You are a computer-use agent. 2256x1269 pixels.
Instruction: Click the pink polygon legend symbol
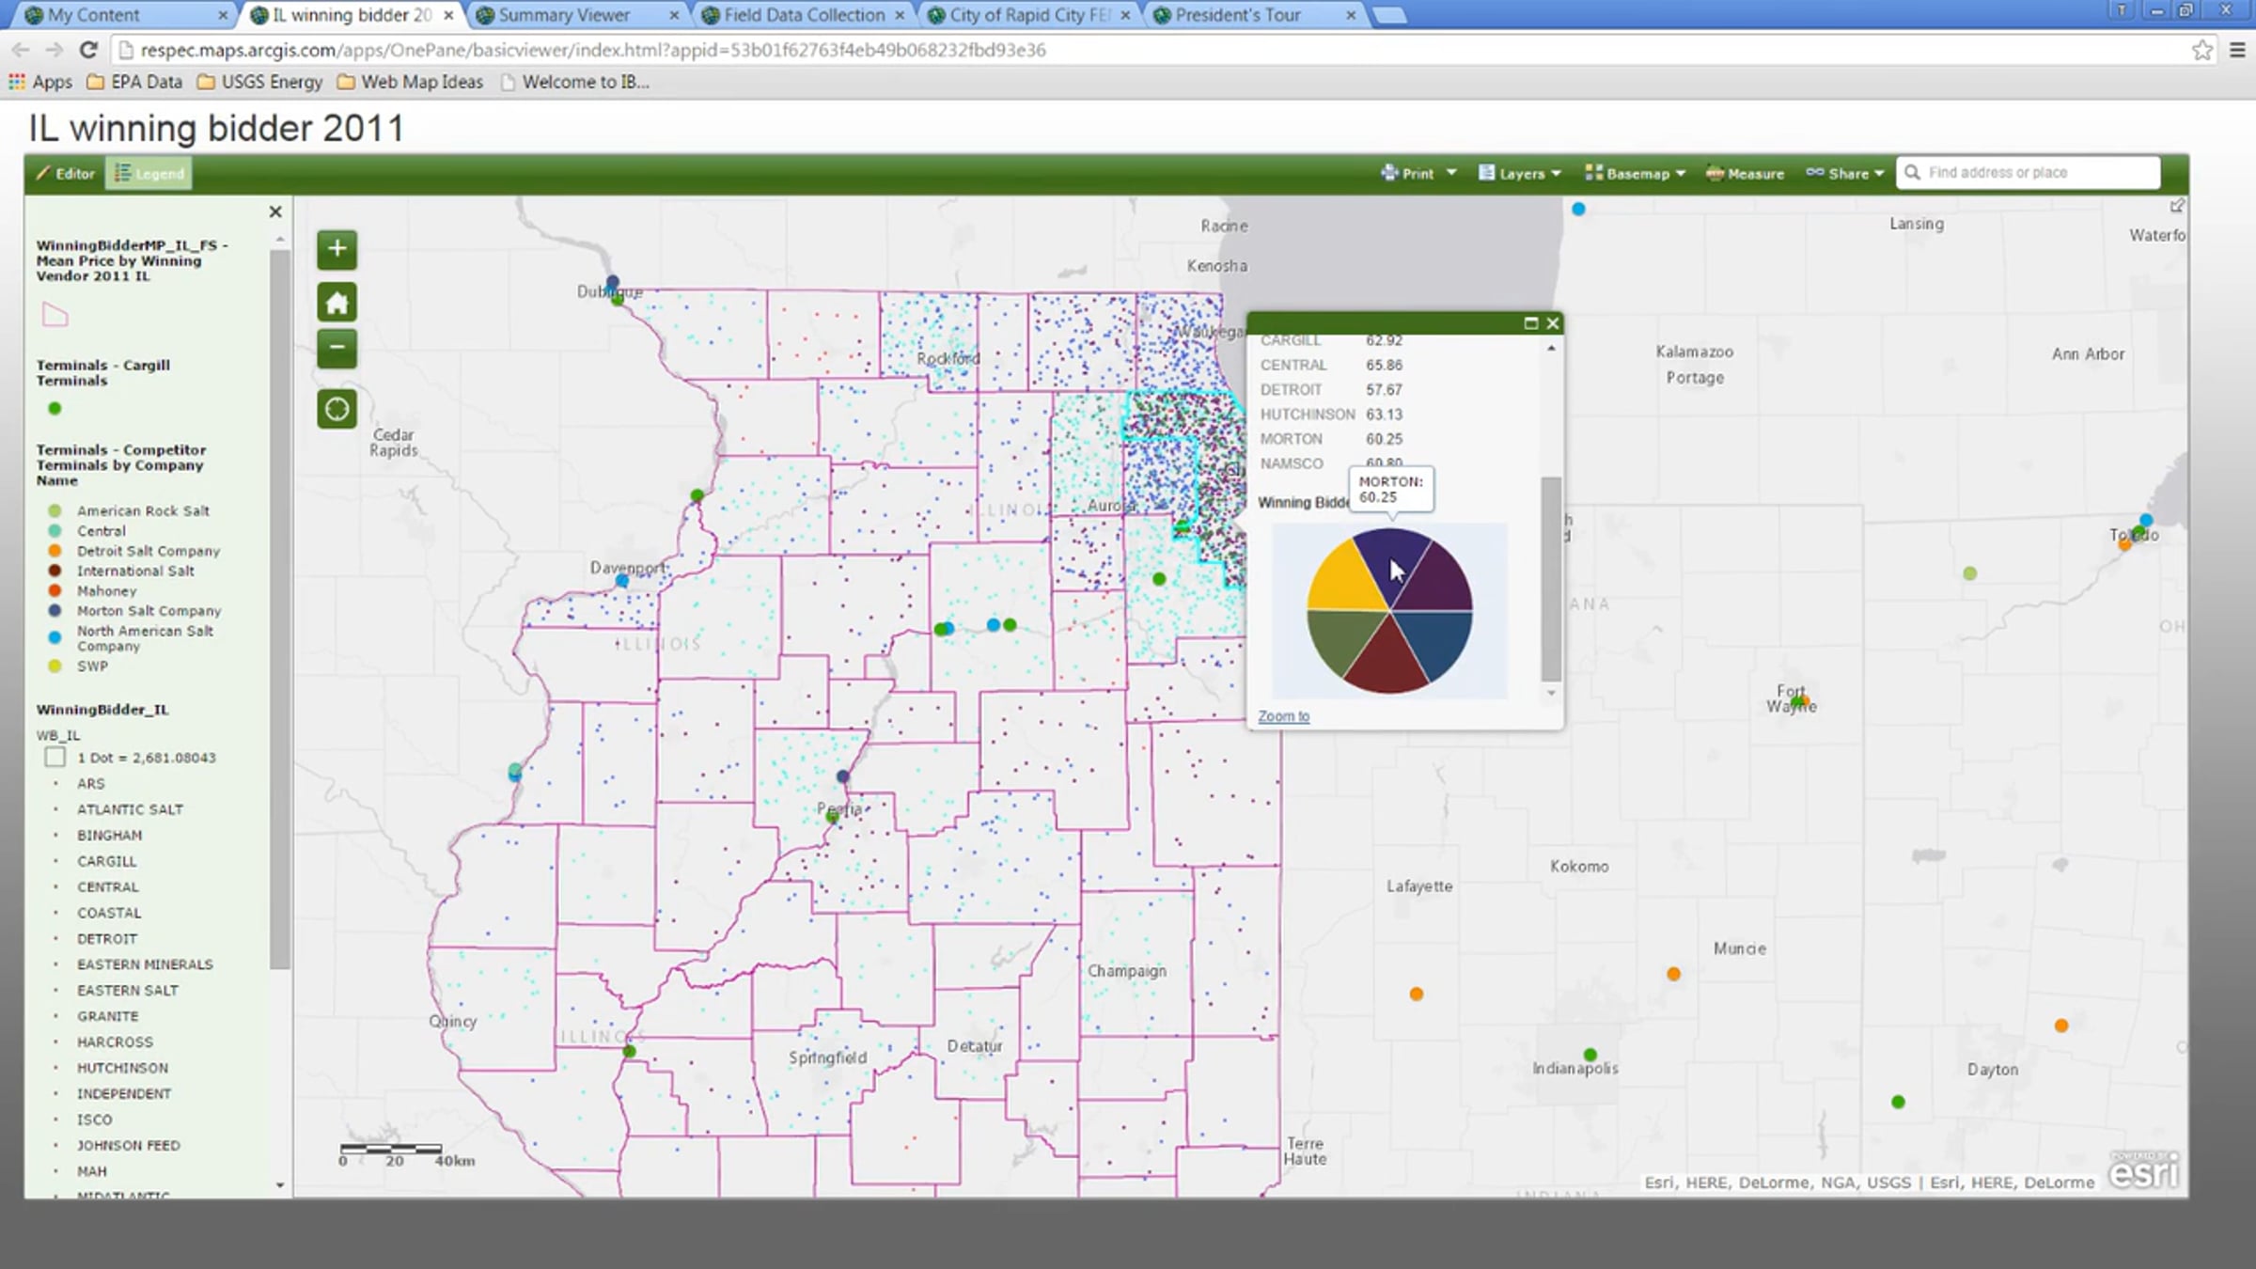pyautogui.click(x=55, y=315)
